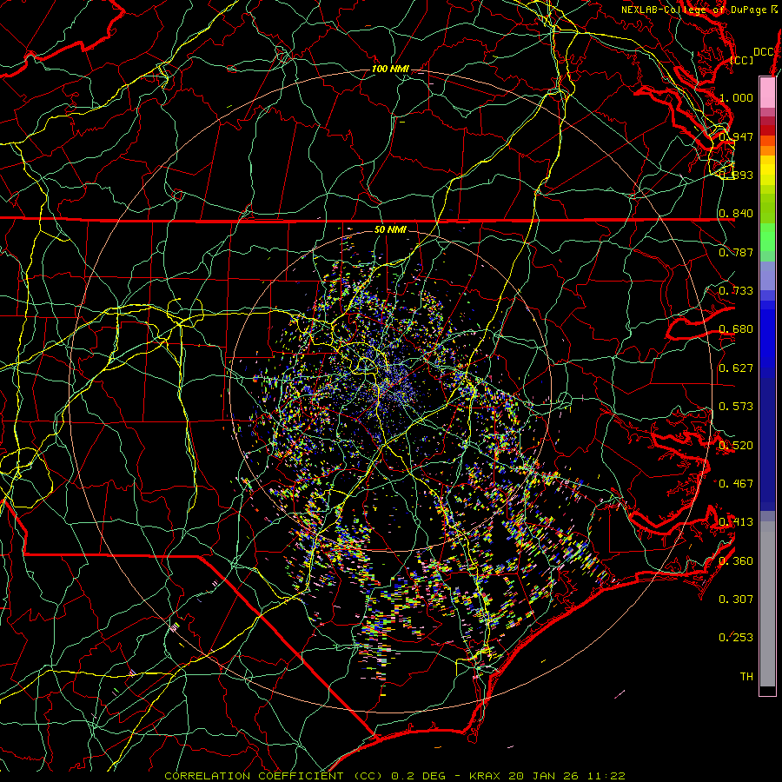Select the 0.573 scale value
This screenshot has height=782, width=782.
point(736,407)
